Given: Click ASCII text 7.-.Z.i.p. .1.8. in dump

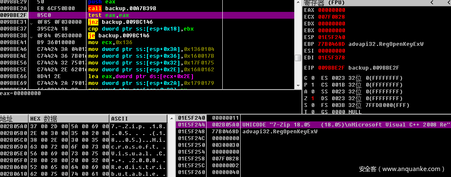Looking at the screenshot, I should coord(138,126).
